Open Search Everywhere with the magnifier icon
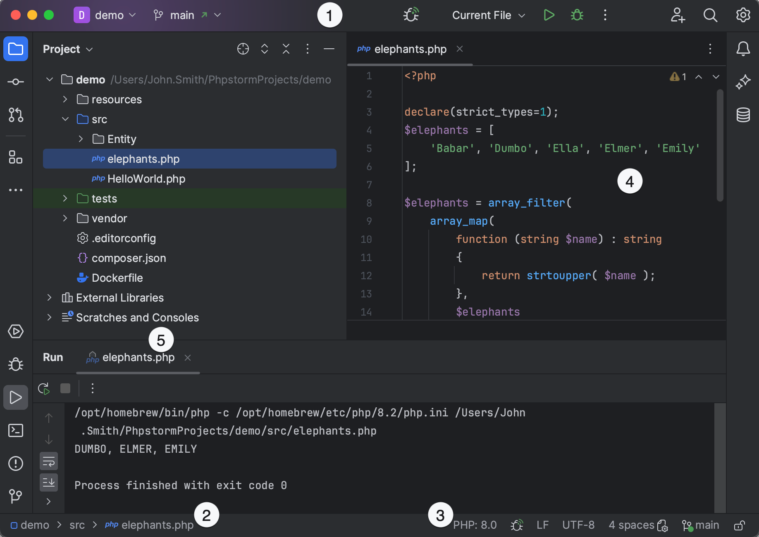The height and width of the screenshot is (537, 759). coord(710,15)
